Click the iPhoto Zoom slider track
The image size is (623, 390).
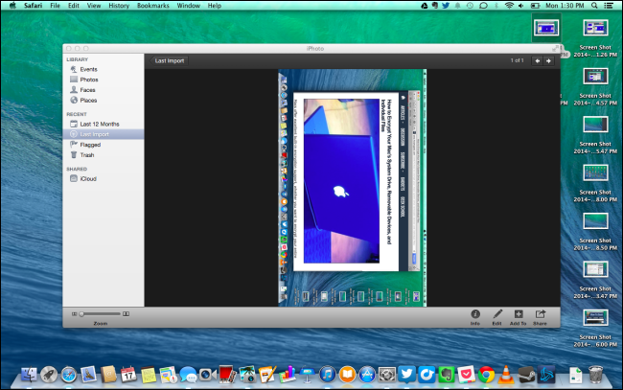(100, 313)
